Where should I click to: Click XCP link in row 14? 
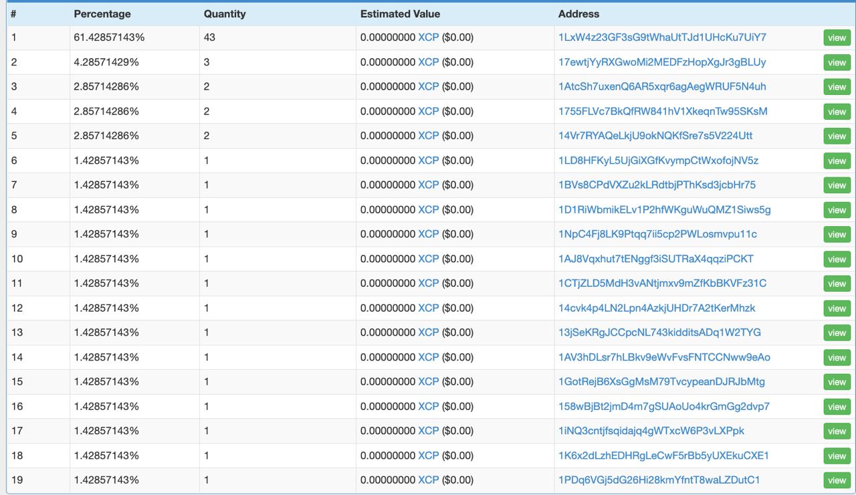[429, 357]
